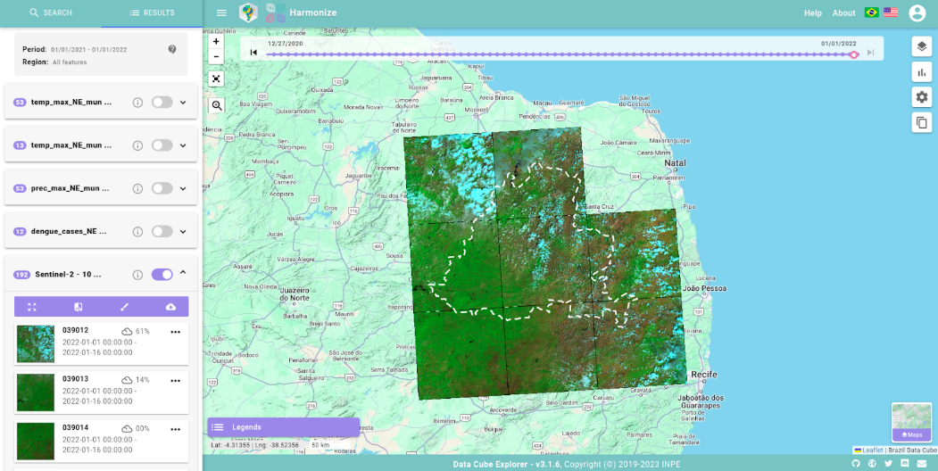The image size is (938, 471).
Task: Toggle on the prec_max_NE_mun layer
Action: 162,188
